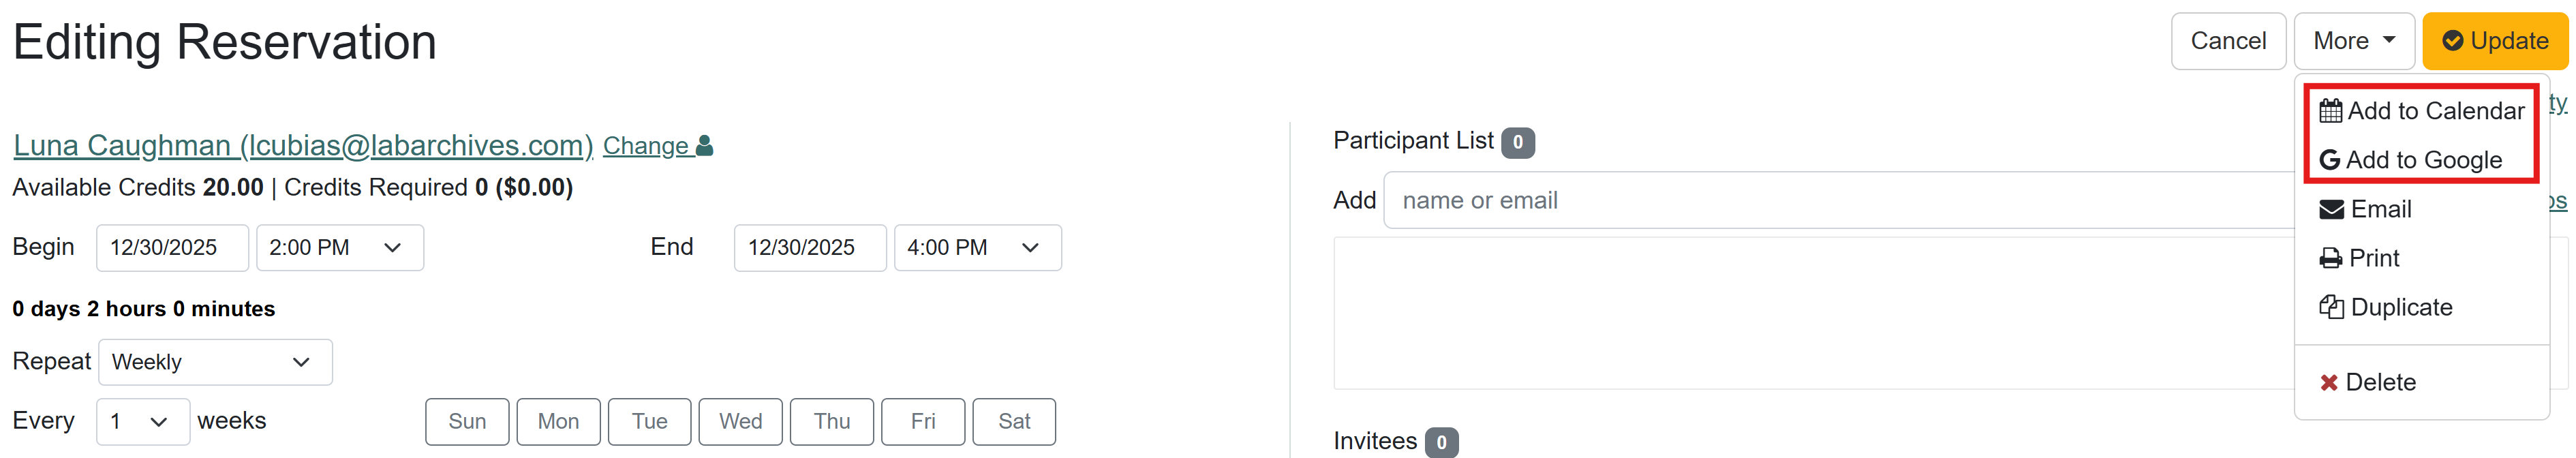Open the Every weeks interval selector

pyautogui.click(x=142, y=421)
